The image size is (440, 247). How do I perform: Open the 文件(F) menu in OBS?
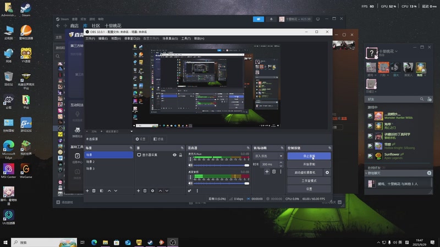[x=90, y=38]
